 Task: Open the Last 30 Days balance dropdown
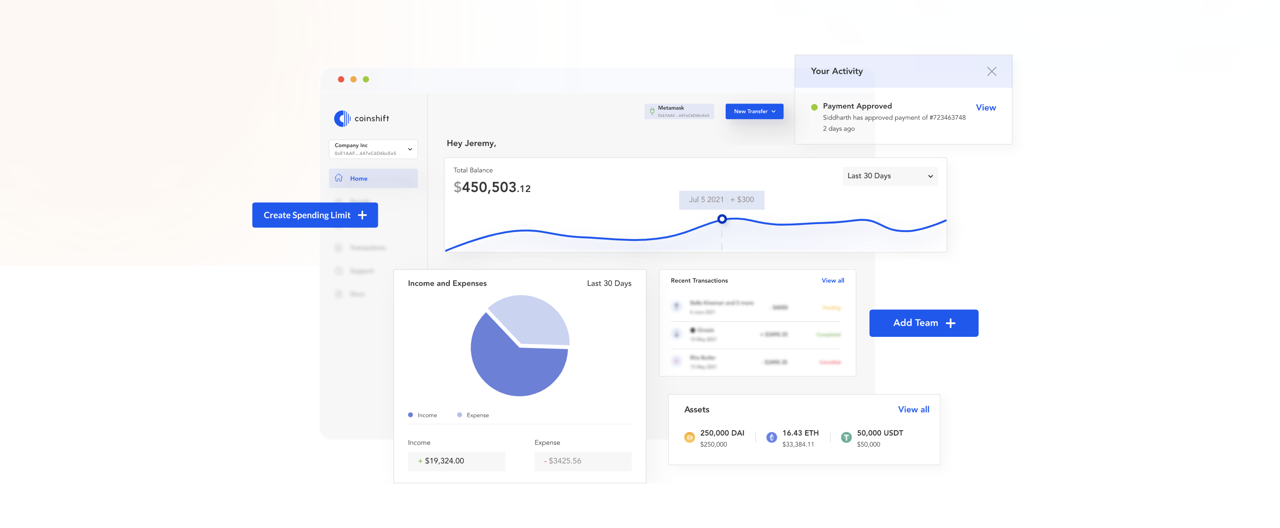(x=889, y=176)
